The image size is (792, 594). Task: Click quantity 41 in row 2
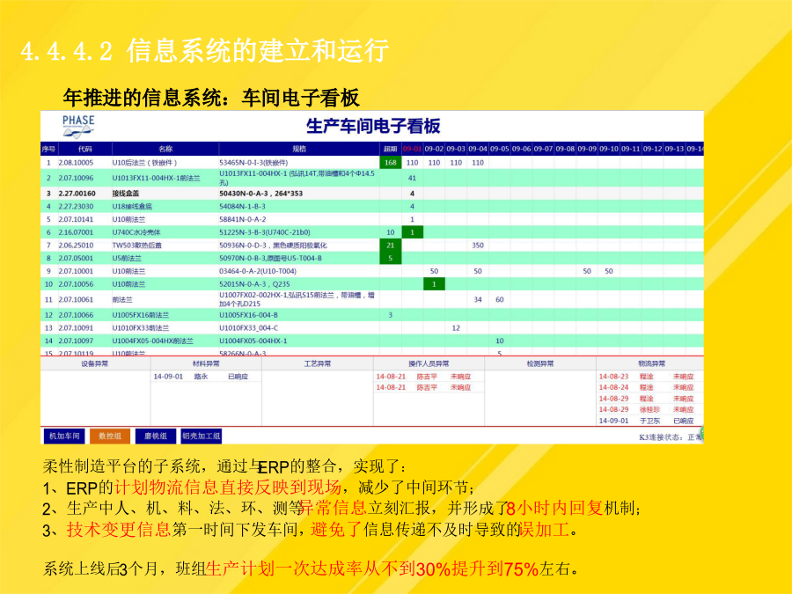click(412, 179)
